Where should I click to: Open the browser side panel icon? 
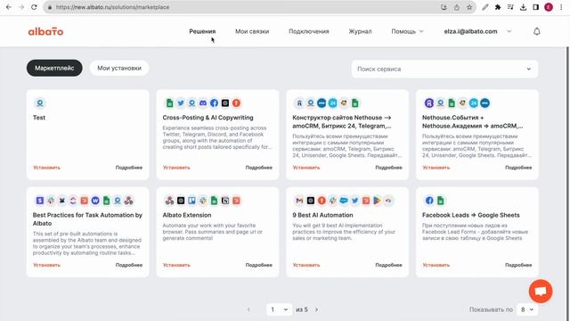[536, 7]
